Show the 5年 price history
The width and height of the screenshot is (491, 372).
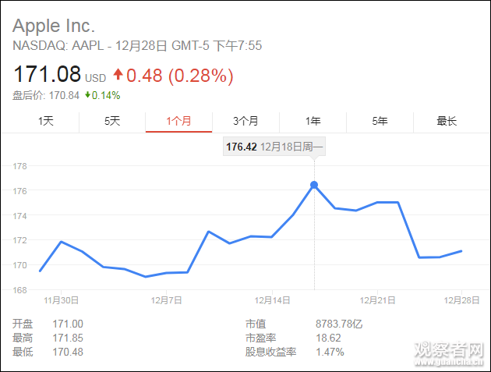pos(380,121)
